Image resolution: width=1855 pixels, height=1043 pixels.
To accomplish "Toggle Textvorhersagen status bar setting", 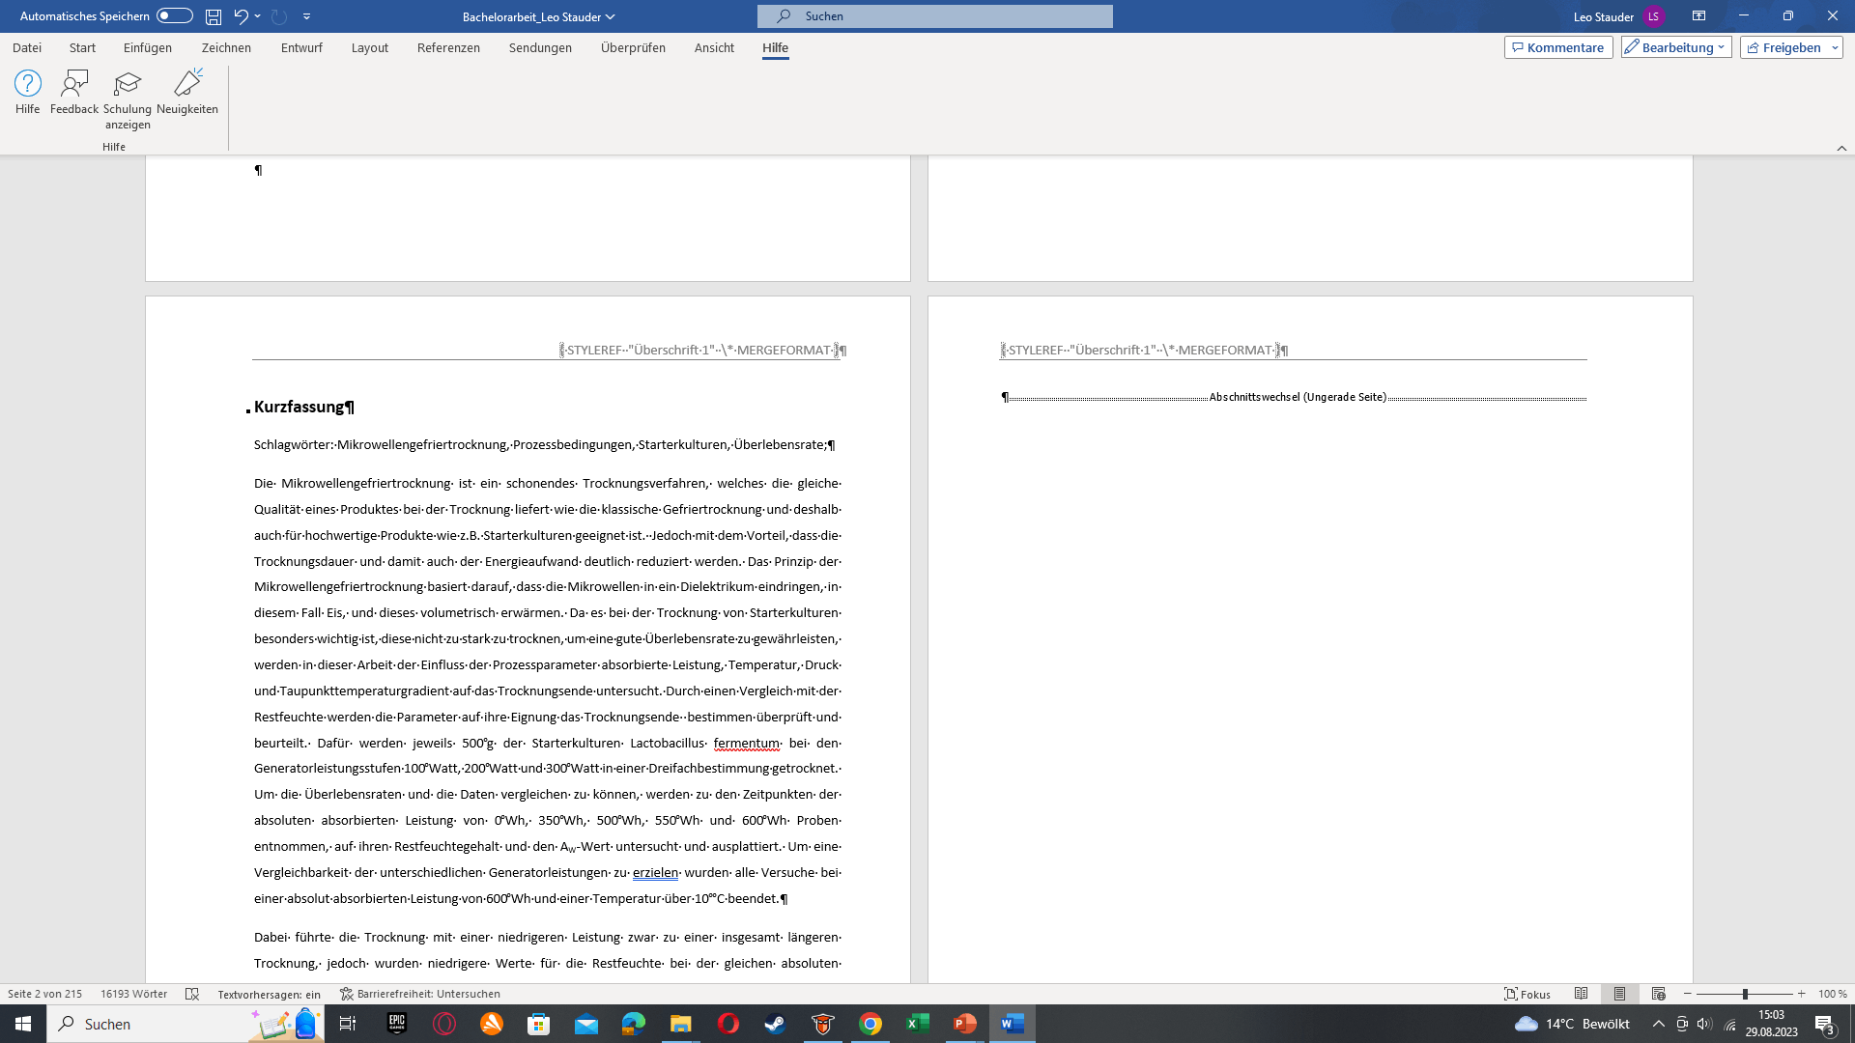I will tap(269, 994).
